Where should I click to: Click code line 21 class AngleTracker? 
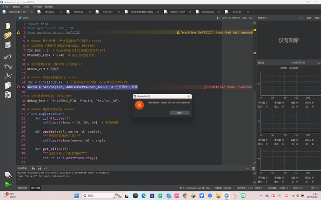pos(46,114)
